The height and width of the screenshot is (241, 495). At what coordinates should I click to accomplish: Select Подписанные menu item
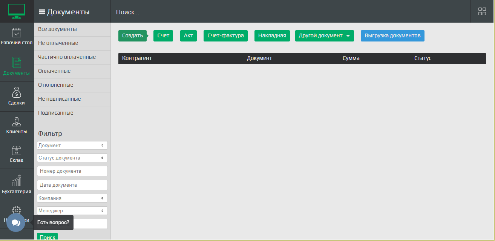coord(72,113)
